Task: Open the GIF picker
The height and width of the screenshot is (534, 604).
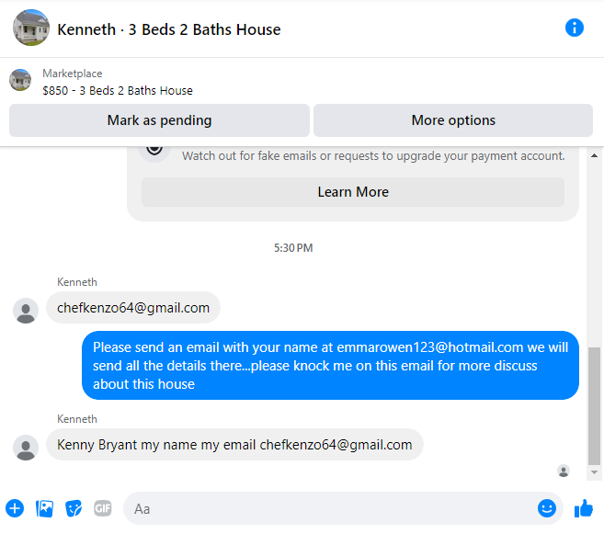Action: pyautogui.click(x=103, y=508)
